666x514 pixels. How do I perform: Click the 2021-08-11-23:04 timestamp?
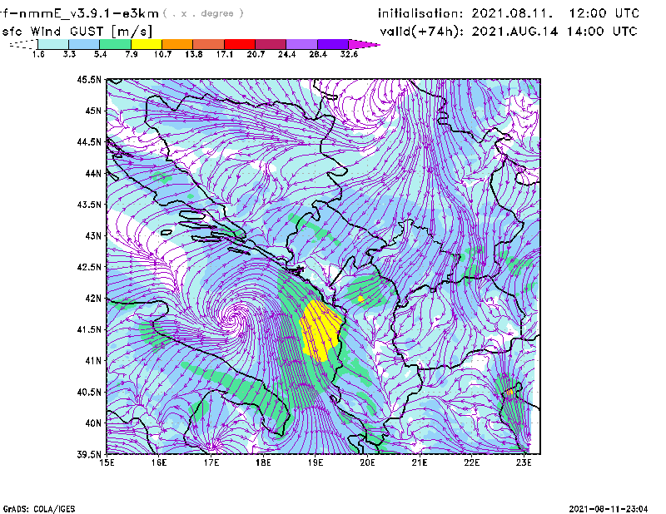pyautogui.click(x=611, y=508)
